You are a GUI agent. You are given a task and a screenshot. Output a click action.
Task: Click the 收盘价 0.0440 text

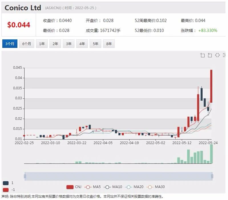57,21
